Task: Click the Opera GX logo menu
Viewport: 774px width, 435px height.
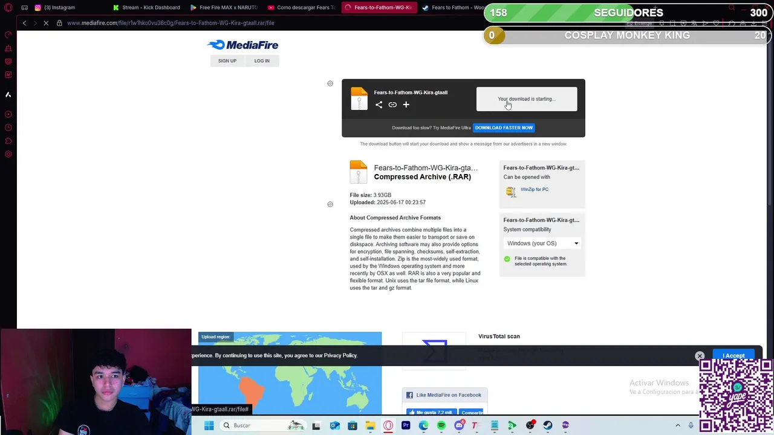Action: click(x=8, y=7)
